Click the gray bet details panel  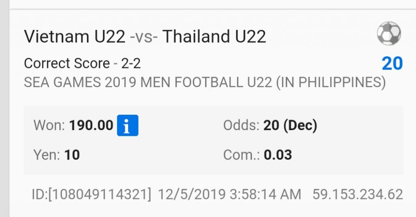(x=214, y=140)
